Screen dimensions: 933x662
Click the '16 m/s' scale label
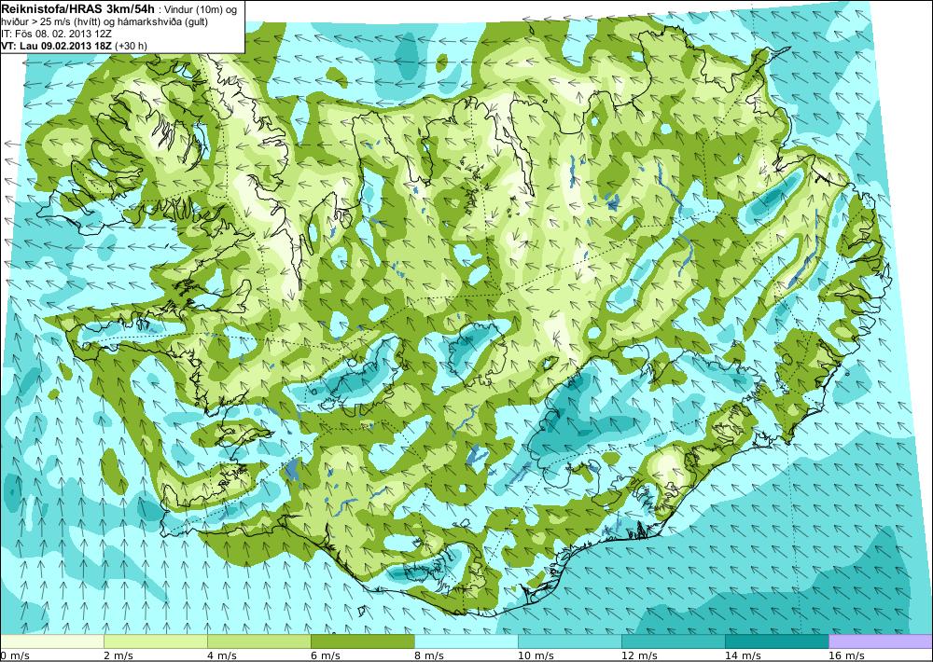(x=847, y=655)
